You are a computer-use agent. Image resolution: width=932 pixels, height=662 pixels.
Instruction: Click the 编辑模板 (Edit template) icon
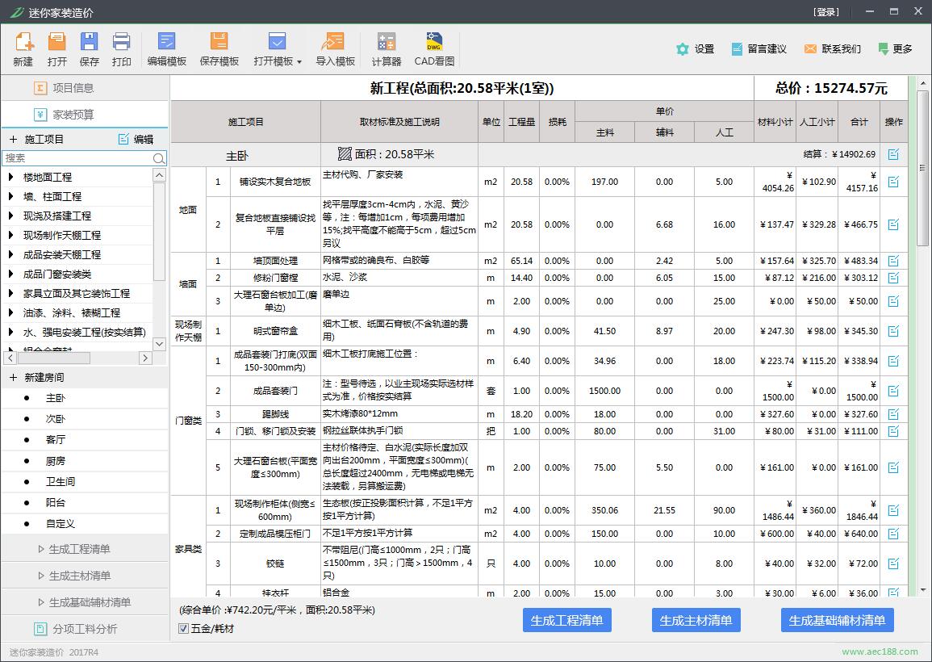point(167,42)
